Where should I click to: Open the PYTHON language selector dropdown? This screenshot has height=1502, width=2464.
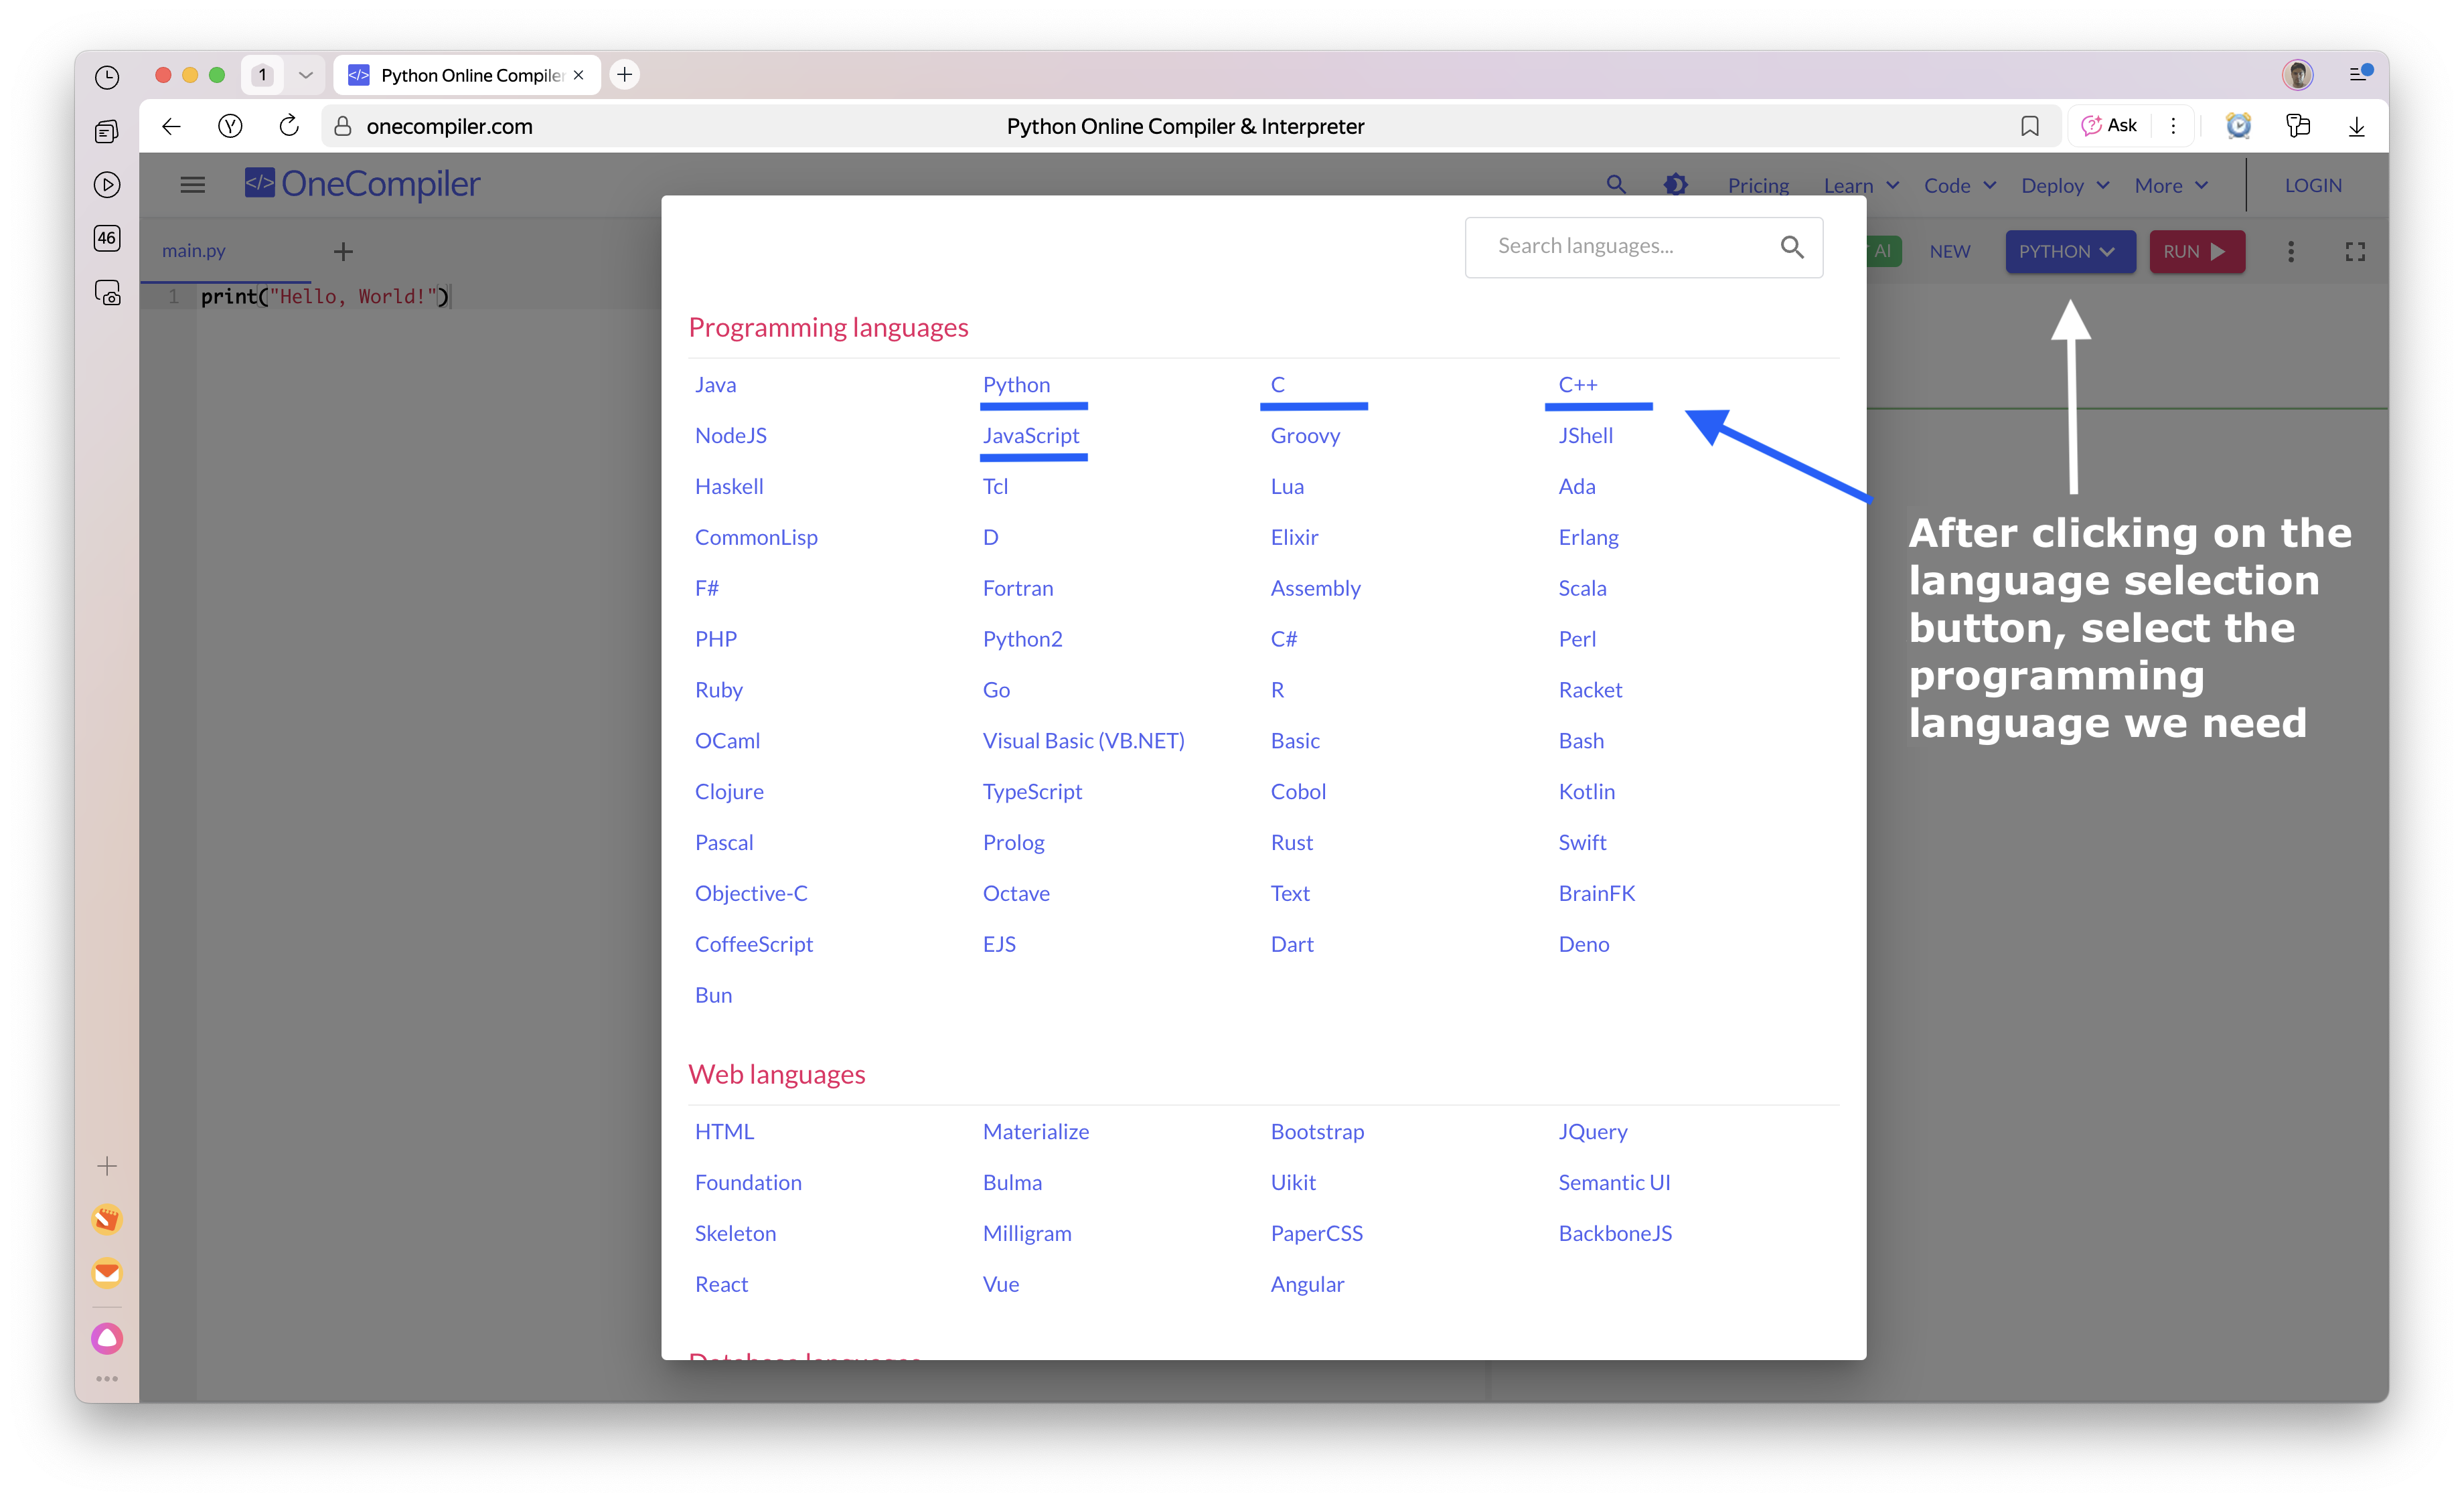coord(2069,252)
